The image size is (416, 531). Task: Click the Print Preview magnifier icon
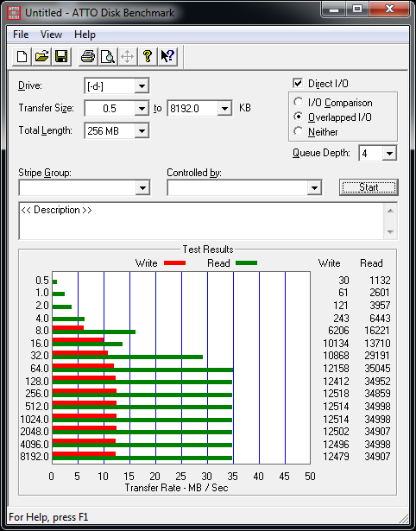tap(108, 56)
